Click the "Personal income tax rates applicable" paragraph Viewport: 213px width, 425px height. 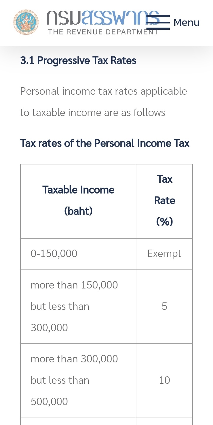pos(104,91)
